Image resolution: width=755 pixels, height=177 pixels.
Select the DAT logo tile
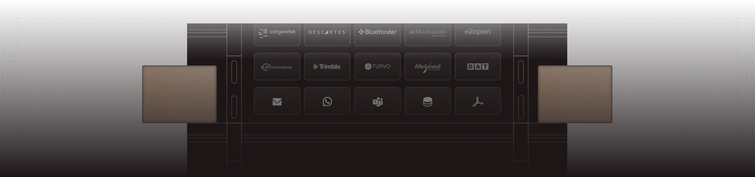pos(478,66)
